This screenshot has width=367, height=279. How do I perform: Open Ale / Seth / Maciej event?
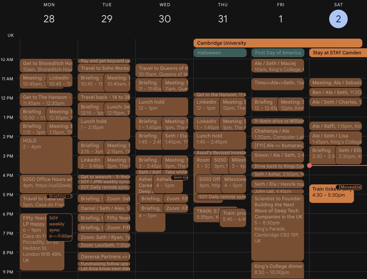click(278, 66)
